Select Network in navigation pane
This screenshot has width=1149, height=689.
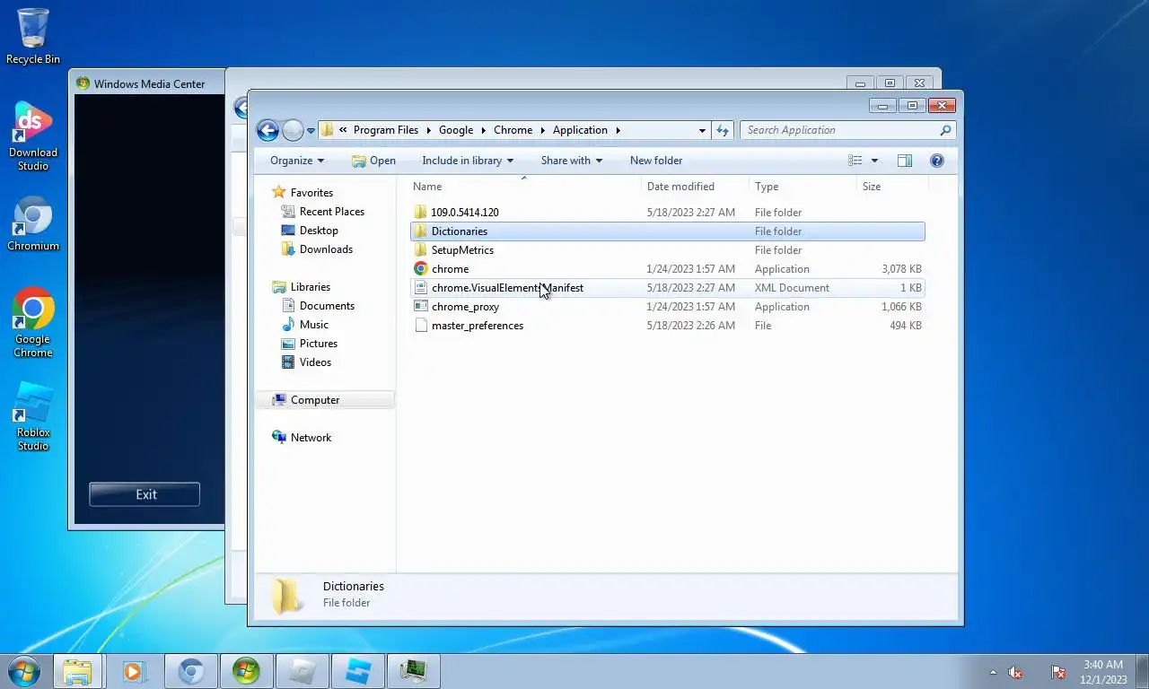311,438
